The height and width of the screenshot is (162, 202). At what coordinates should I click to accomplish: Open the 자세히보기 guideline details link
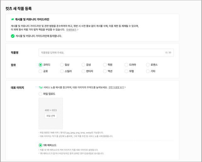(71, 30)
